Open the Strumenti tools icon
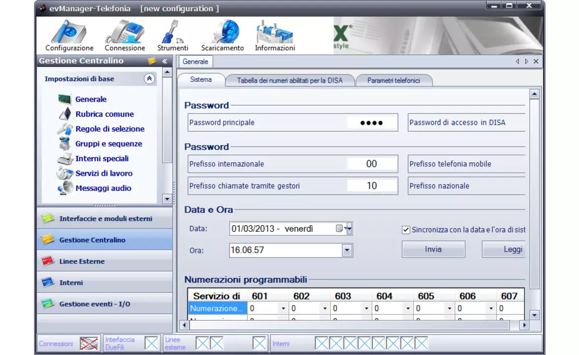Screen dimensions: 579x355 [x=173, y=32]
